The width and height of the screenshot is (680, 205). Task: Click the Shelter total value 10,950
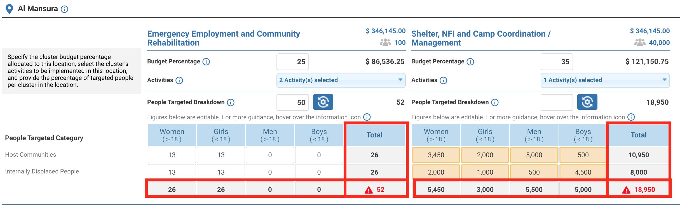(x=639, y=155)
